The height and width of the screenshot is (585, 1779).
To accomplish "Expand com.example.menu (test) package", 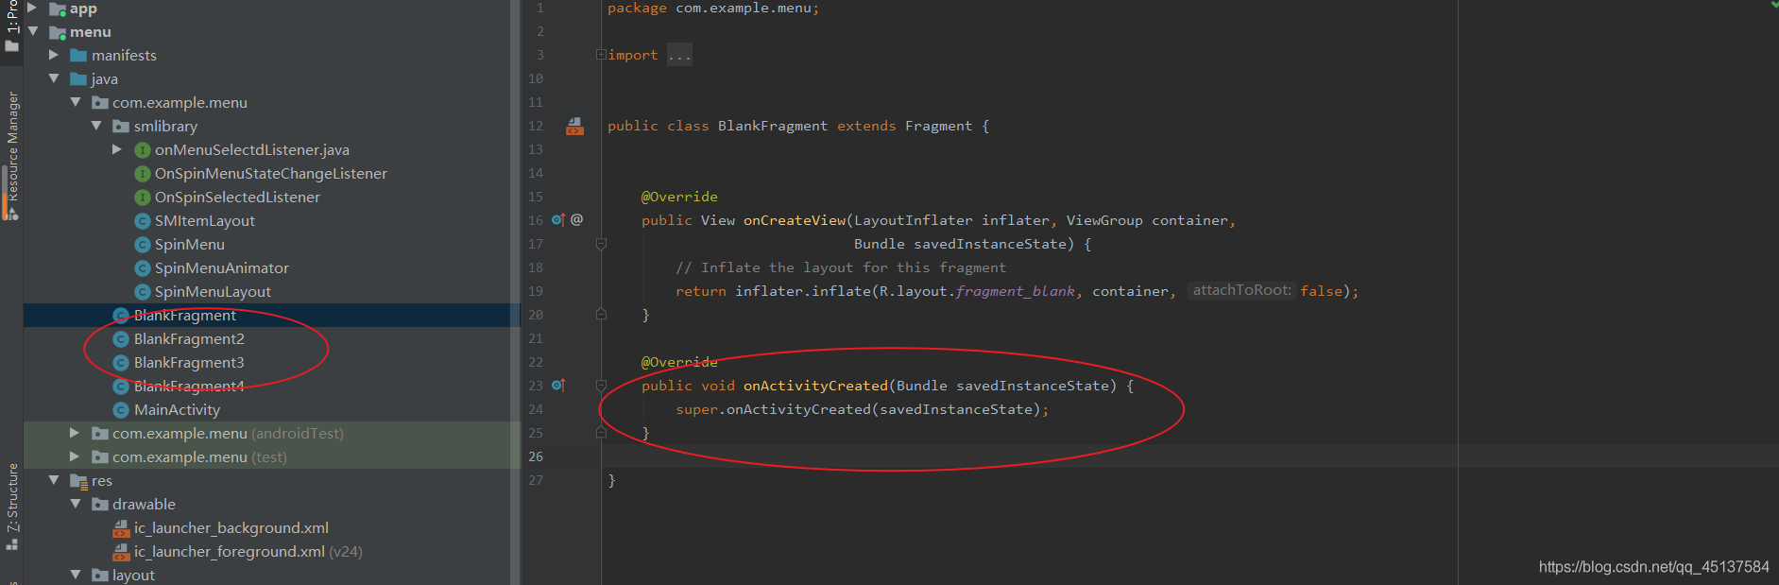I will coord(75,456).
